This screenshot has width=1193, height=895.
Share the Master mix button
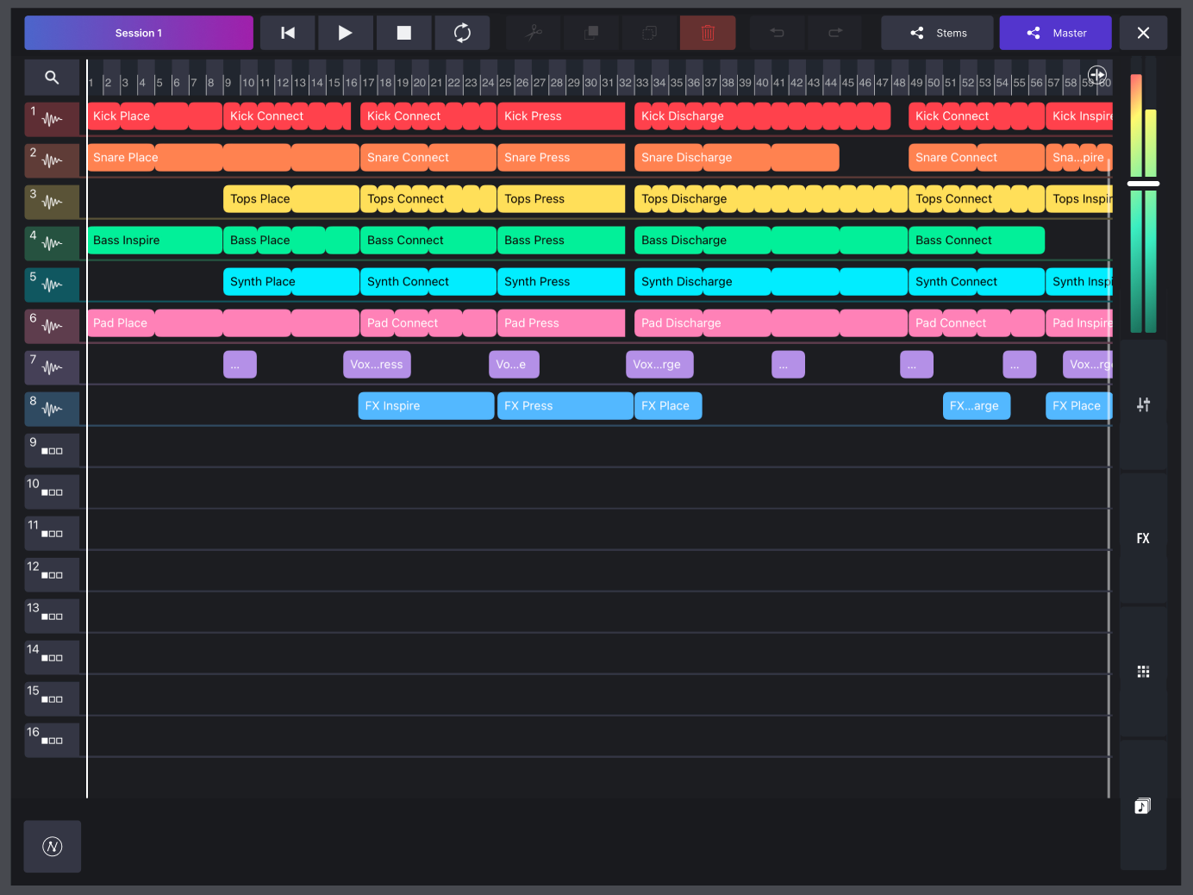click(x=1055, y=33)
